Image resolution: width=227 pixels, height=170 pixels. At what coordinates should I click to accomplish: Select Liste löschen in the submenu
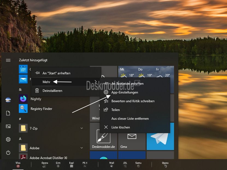tap(120, 127)
